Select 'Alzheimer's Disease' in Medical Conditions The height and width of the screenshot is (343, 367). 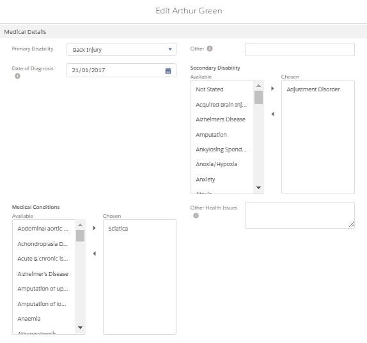[x=43, y=274]
